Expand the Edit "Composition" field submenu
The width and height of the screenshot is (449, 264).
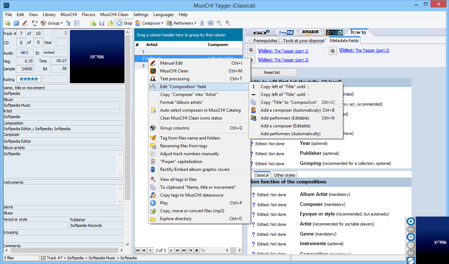click(x=199, y=87)
